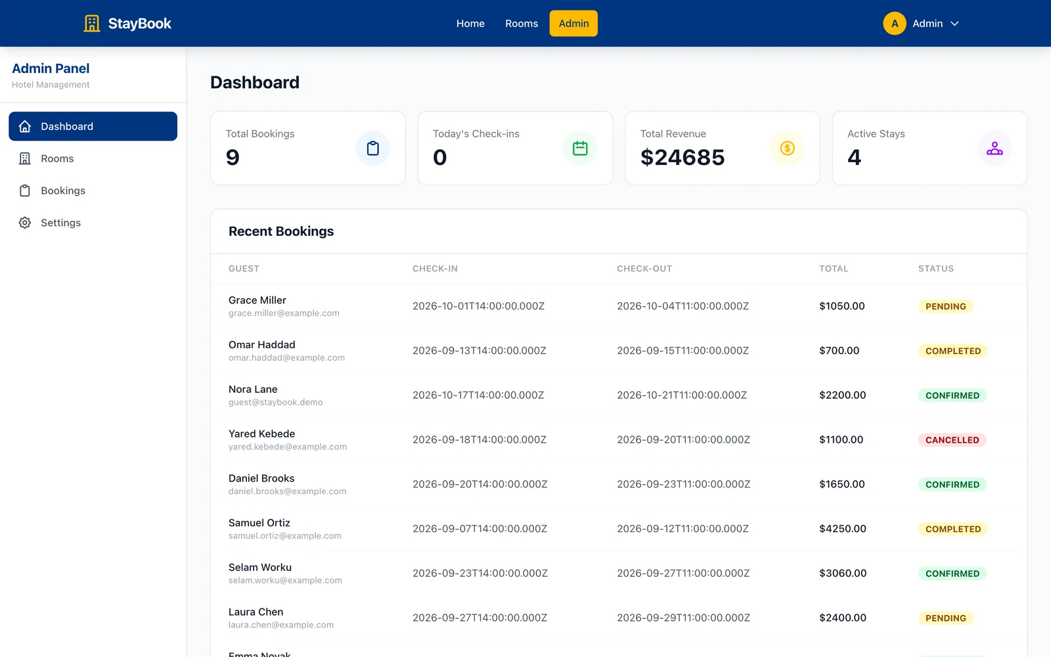The image size is (1051, 657).
Task: Open Rooms in the sidebar
Action: click(x=93, y=158)
